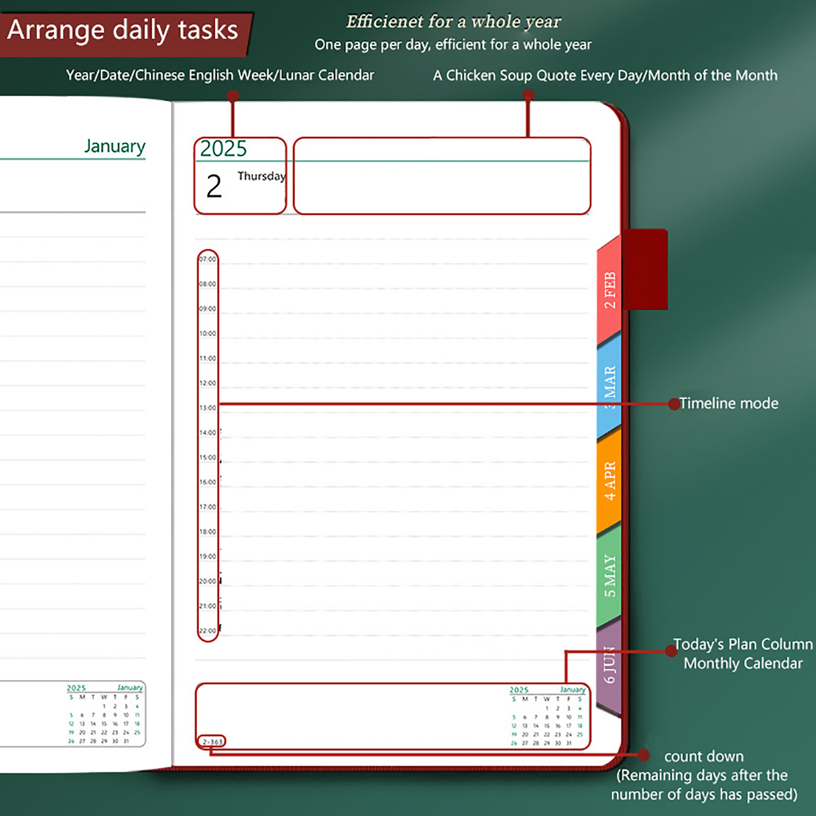Click the red 2 FEB index tab
This screenshot has width=816, height=816.
coord(609,290)
